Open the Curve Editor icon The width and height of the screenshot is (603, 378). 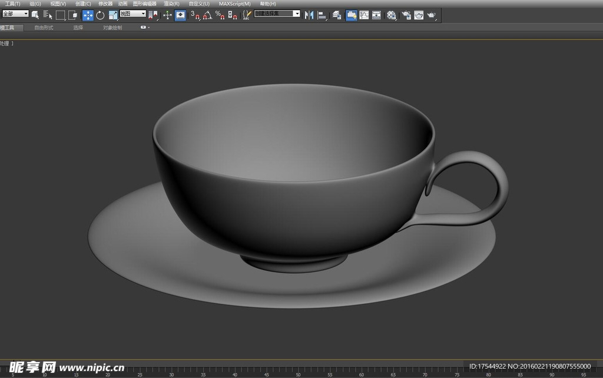tap(364, 15)
